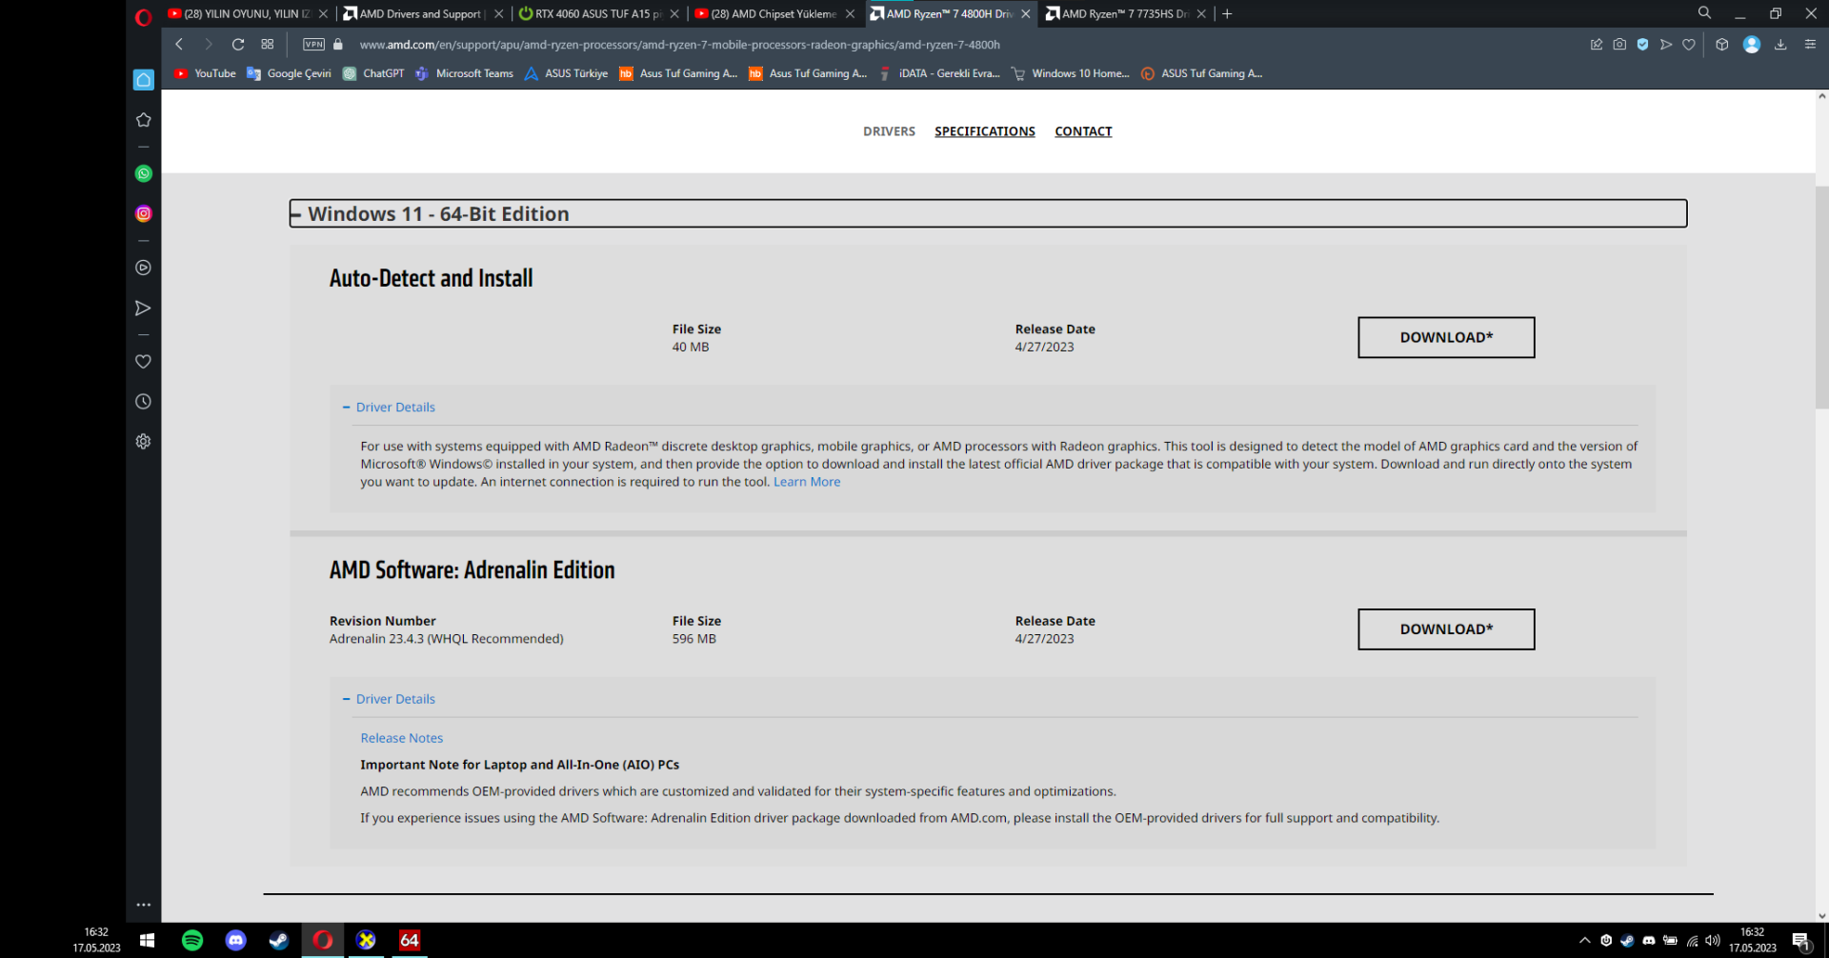Image resolution: width=1829 pixels, height=958 pixels.
Task: Go to the CONTACT section
Action: point(1083,131)
